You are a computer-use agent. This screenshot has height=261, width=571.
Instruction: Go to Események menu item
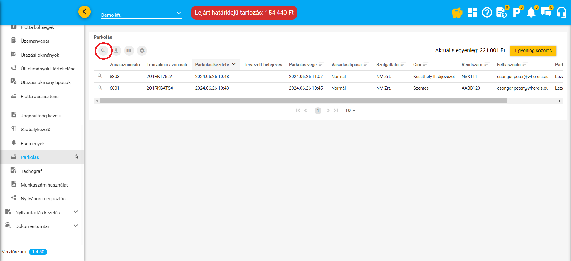coord(33,143)
